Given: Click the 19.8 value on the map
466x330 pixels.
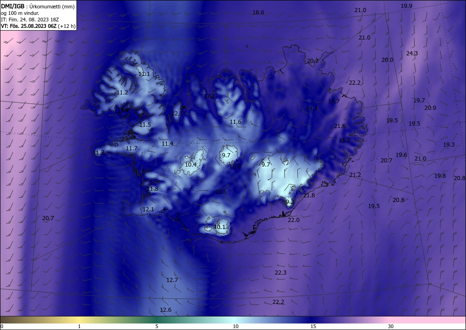Looking at the screenshot, I should [x=440, y=176].
